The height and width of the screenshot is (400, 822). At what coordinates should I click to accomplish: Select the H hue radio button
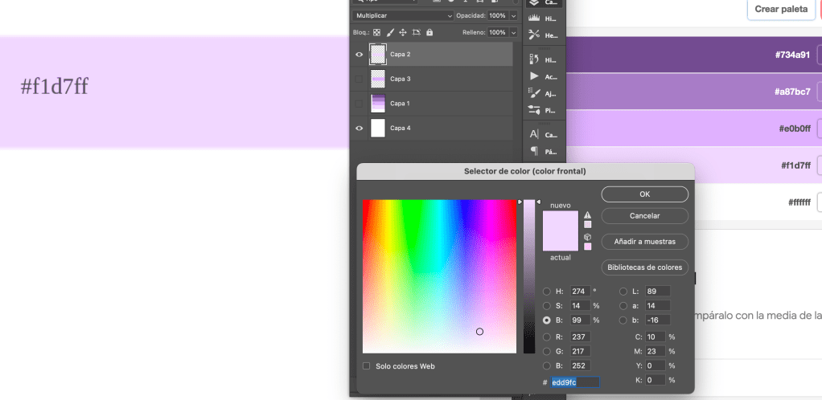(548, 292)
